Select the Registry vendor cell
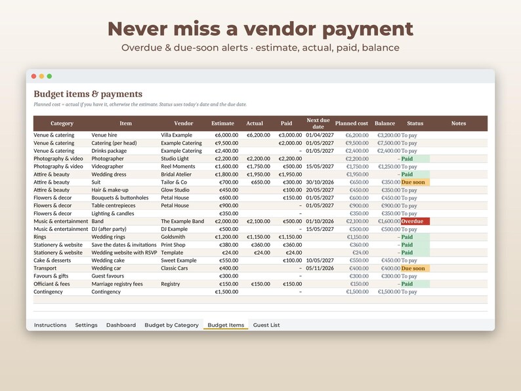Screen dimensions: 521x391 pyautogui.click(x=170, y=284)
